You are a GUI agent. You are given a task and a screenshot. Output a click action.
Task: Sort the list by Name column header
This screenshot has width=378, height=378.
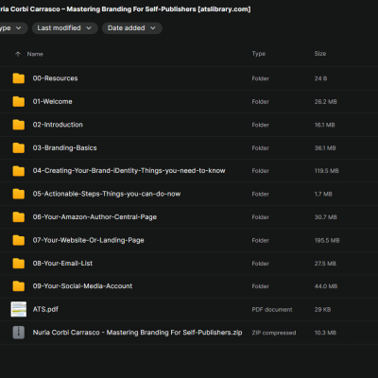pyautogui.click(x=35, y=54)
